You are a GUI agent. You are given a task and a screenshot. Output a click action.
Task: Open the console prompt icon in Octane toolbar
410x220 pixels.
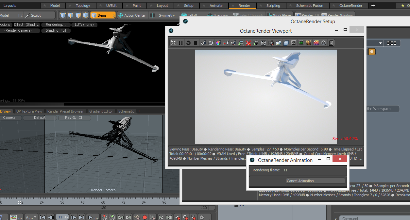[x=294, y=43]
